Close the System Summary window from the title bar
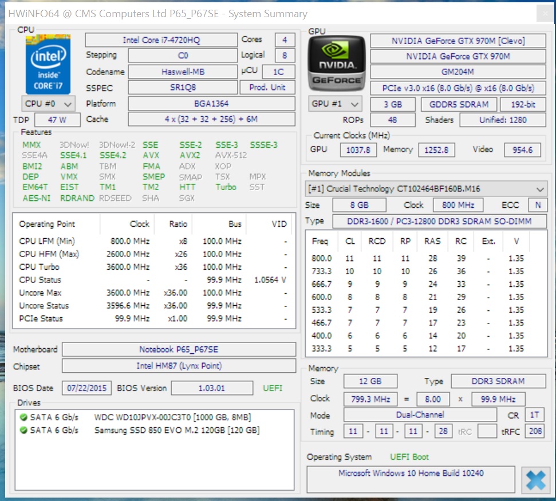Viewport: 556px width, 501px height. (x=545, y=14)
